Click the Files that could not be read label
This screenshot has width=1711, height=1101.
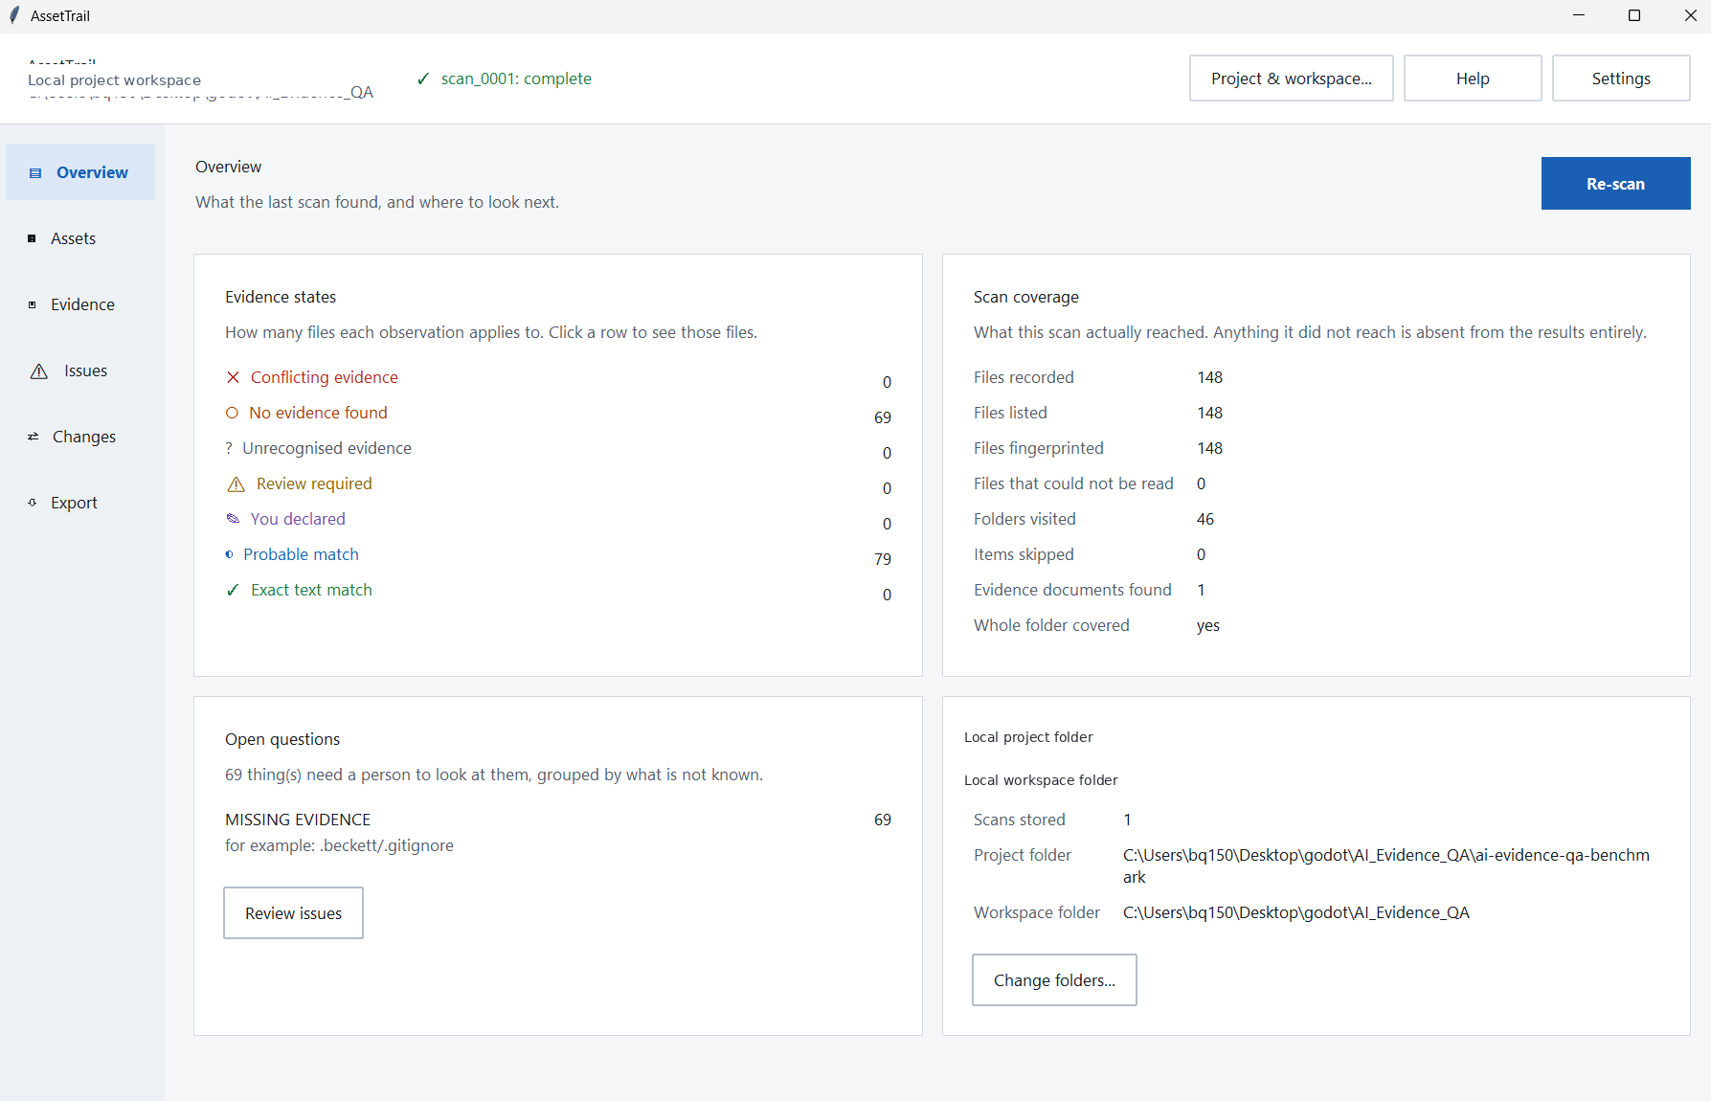(1073, 483)
